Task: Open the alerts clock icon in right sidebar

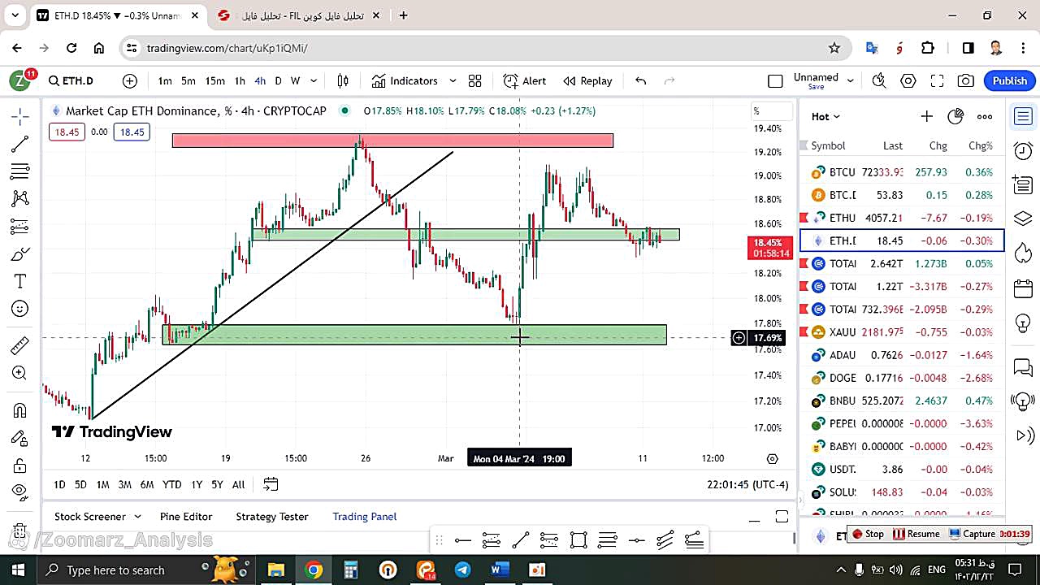Action: point(1023,150)
